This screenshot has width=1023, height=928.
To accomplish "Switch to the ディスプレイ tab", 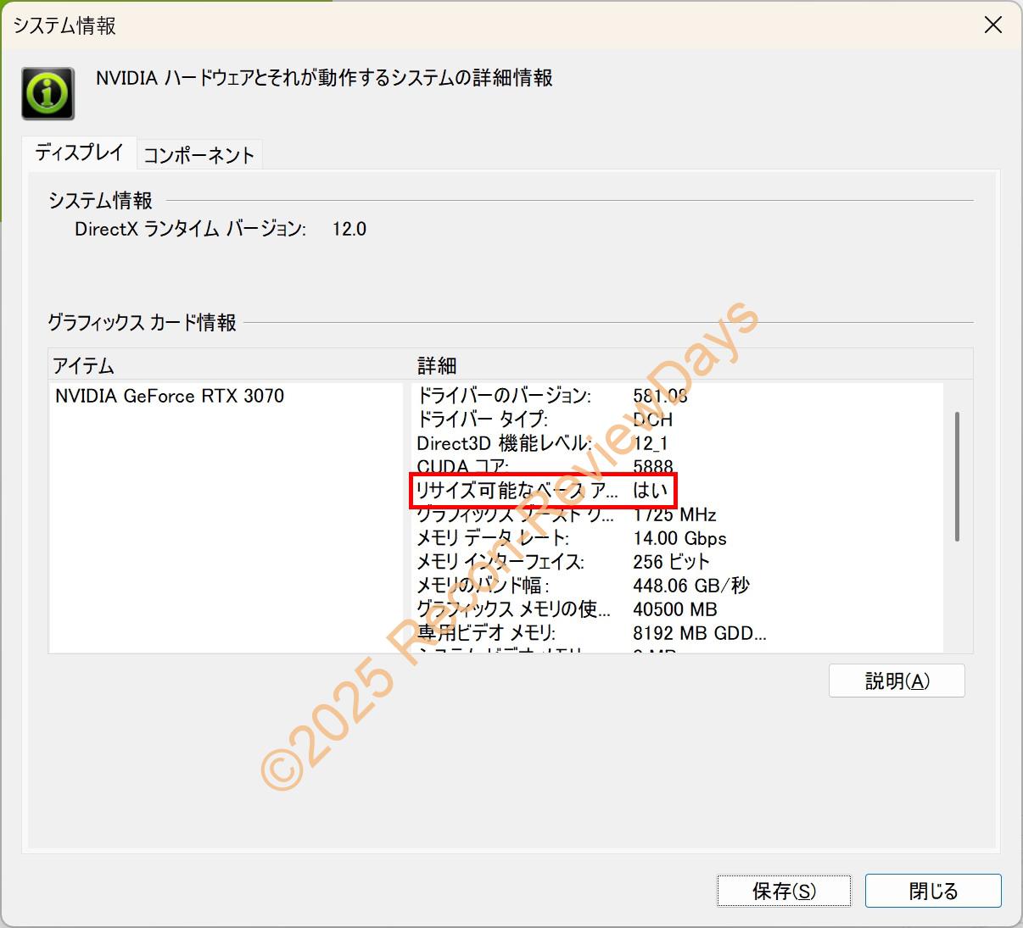I will (80, 153).
